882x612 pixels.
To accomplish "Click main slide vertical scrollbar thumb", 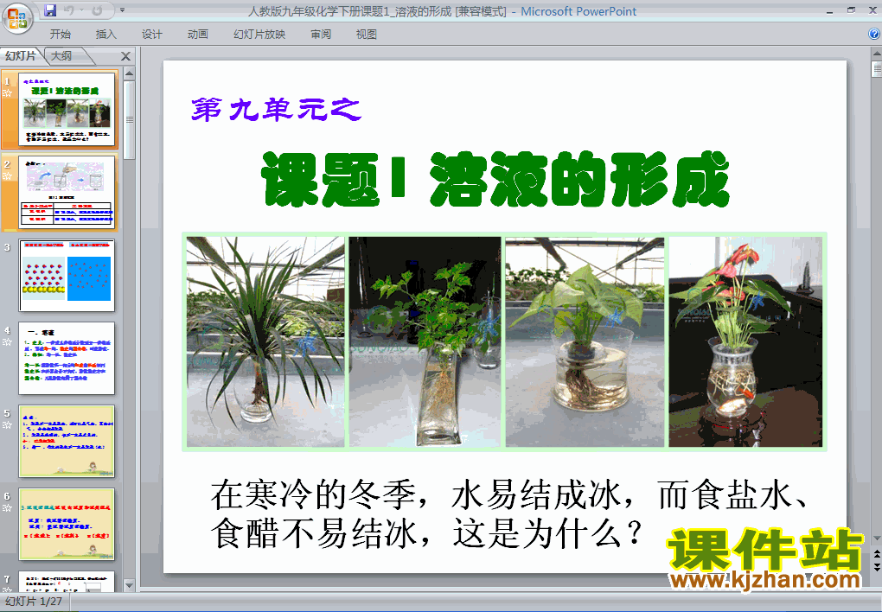I will point(876,68).
